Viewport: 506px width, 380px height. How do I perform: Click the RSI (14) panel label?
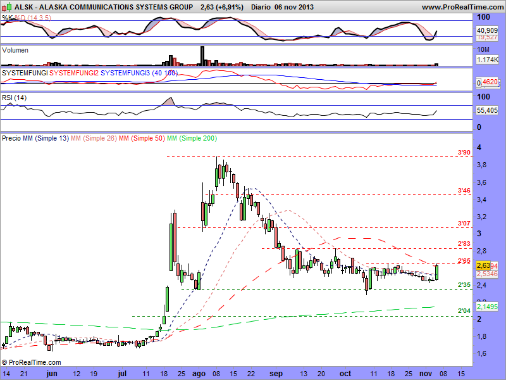(x=14, y=98)
